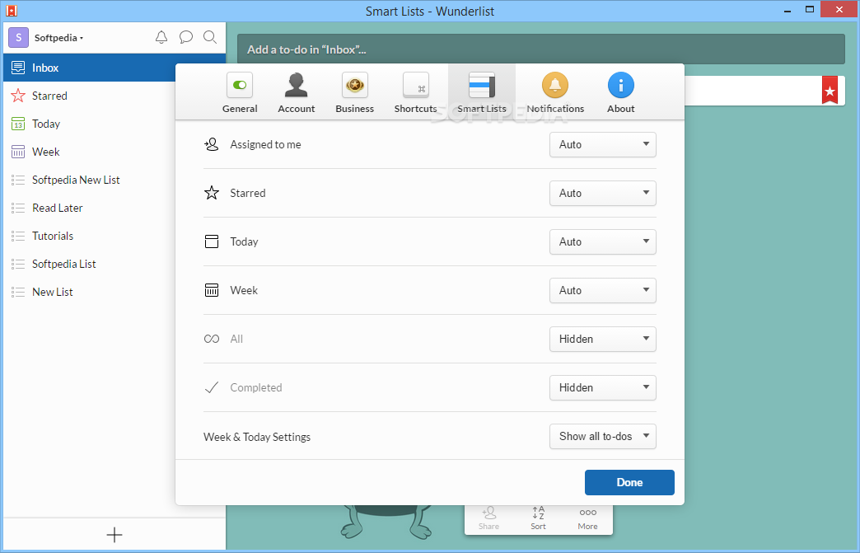Click the Assigned to me person icon
This screenshot has width=860, height=553.
pos(211,144)
